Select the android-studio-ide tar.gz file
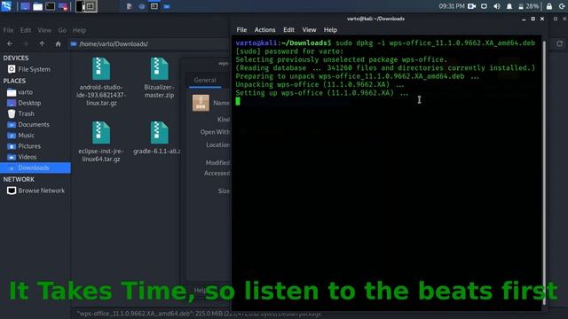568x319 pixels. click(x=101, y=82)
